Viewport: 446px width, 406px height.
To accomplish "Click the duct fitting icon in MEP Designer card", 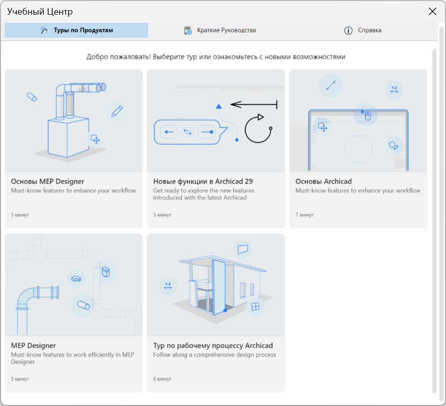I will click(x=77, y=277).
